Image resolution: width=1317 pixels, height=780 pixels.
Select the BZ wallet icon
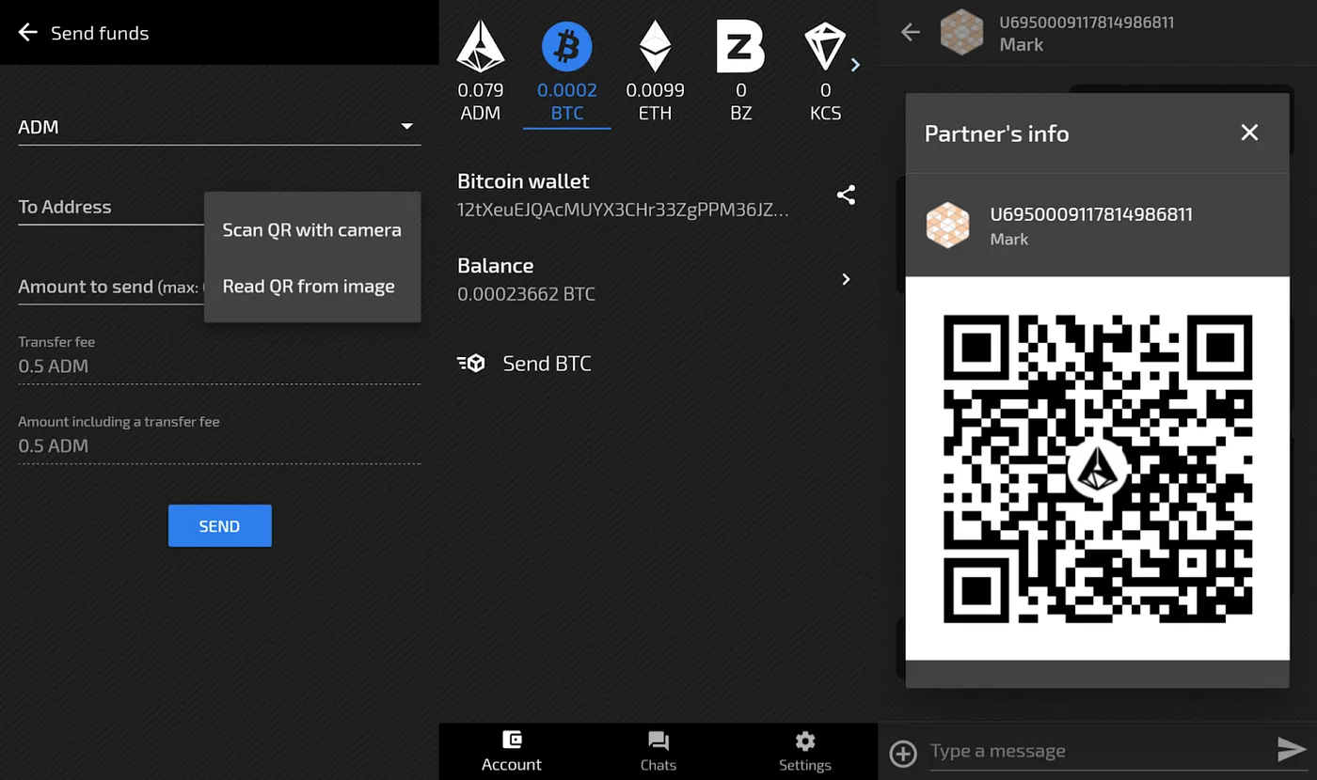pyautogui.click(x=740, y=47)
